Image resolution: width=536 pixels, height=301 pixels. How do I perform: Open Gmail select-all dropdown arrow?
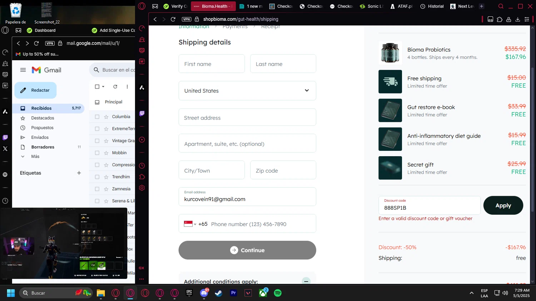point(103,87)
